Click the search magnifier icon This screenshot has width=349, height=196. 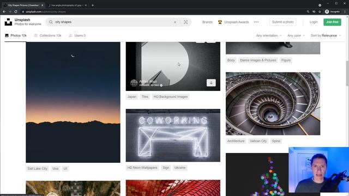[x=51, y=22]
